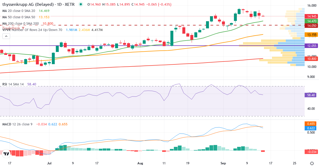
Task: Click the red 14.945 last price label
Action: [311, 16]
